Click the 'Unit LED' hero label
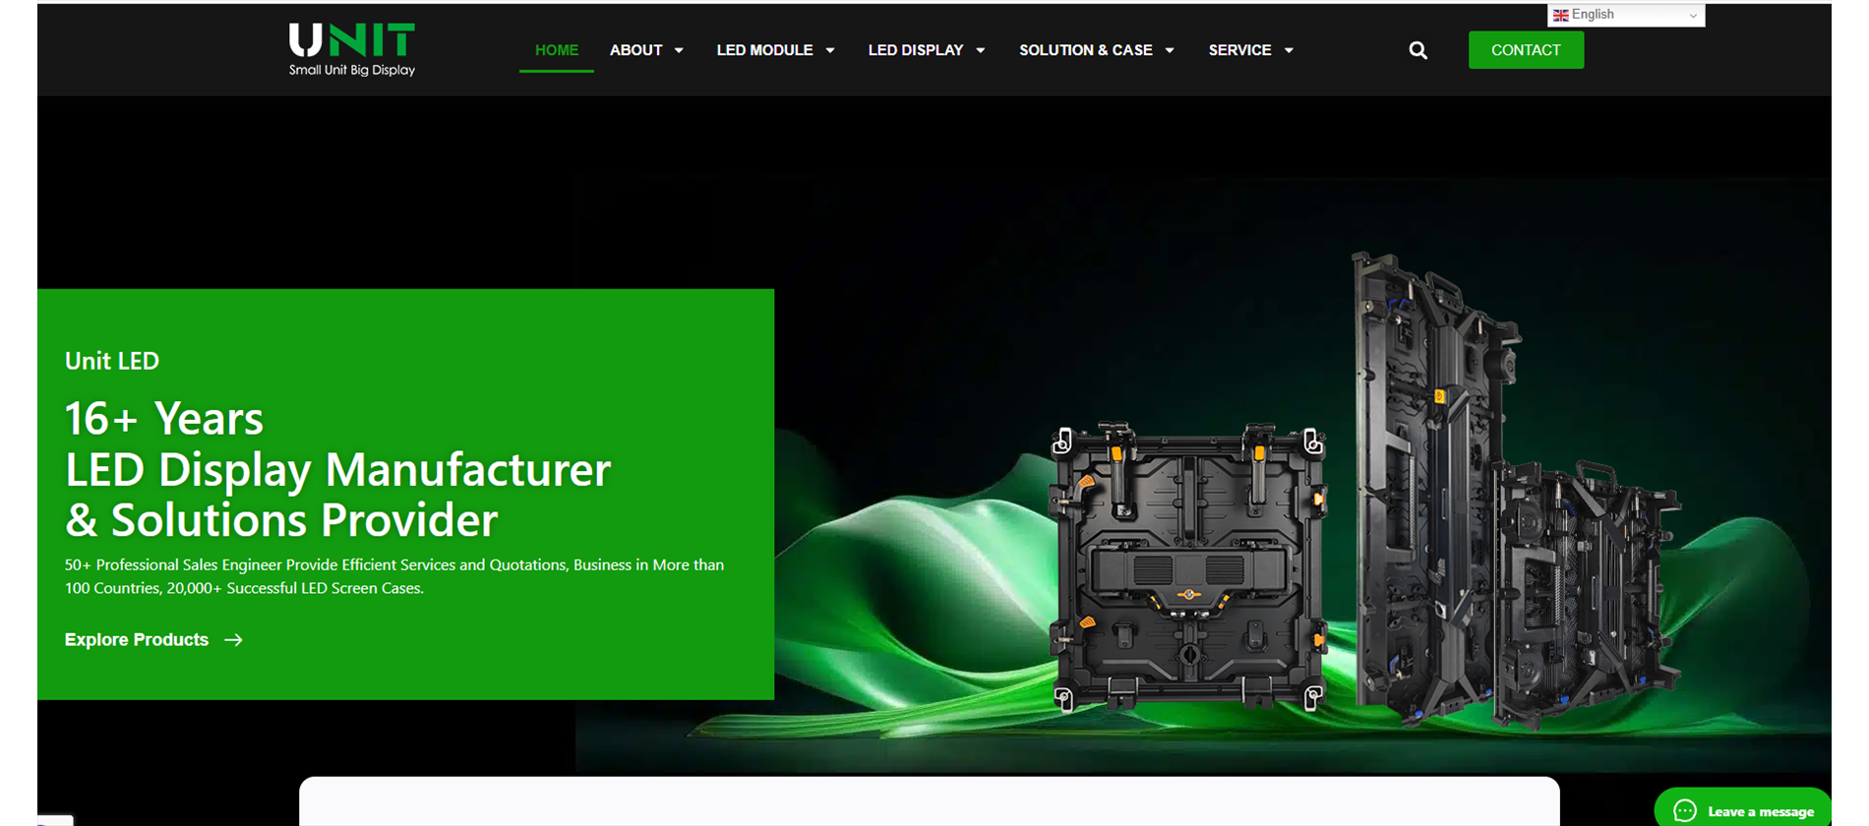Screen dimensions: 1869x826 tap(112, 361)
